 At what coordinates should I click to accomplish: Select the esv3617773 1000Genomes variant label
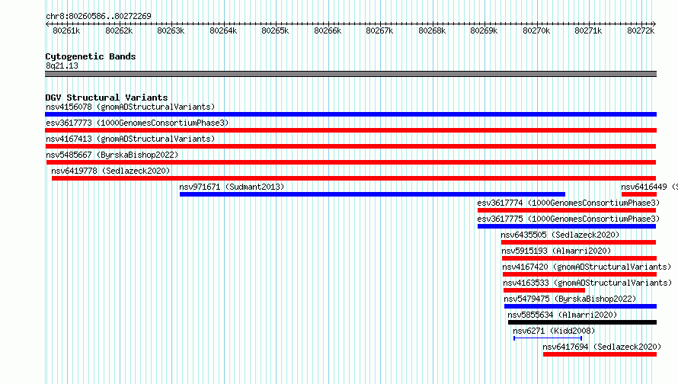point(137,123)
